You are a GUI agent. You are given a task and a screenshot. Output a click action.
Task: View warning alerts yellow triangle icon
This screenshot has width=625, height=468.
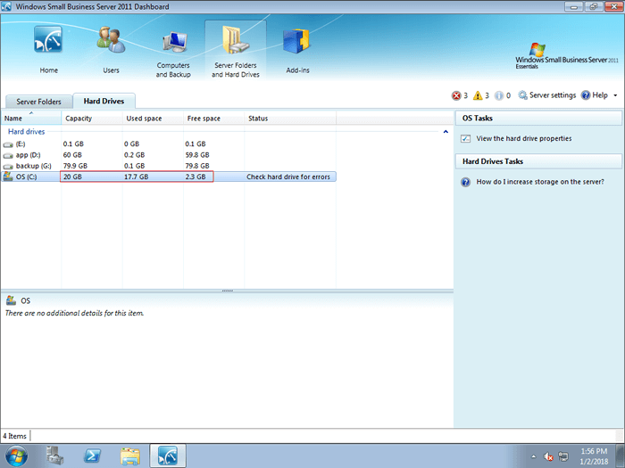click(x=478, y=95)
